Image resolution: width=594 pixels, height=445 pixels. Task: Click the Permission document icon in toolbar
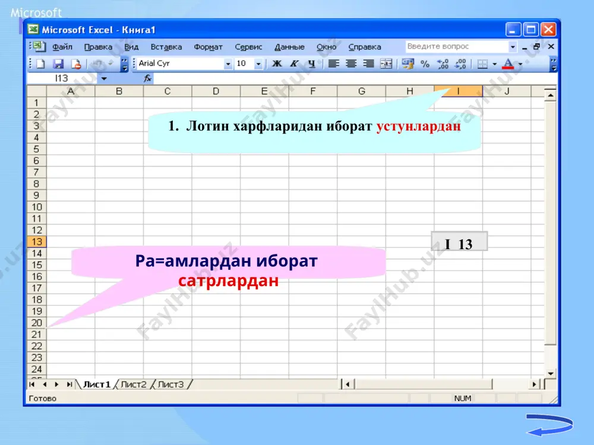(76, 64)
